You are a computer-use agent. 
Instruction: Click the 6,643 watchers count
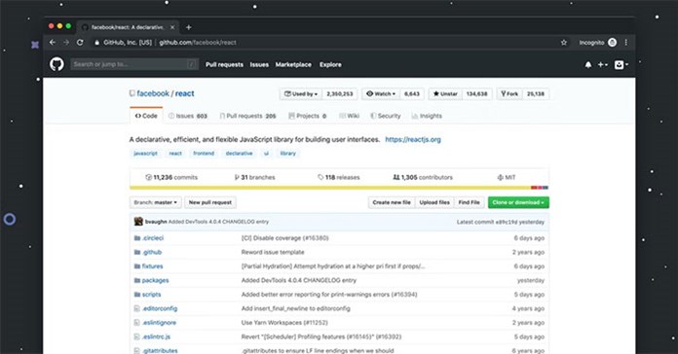coord(412,93)
